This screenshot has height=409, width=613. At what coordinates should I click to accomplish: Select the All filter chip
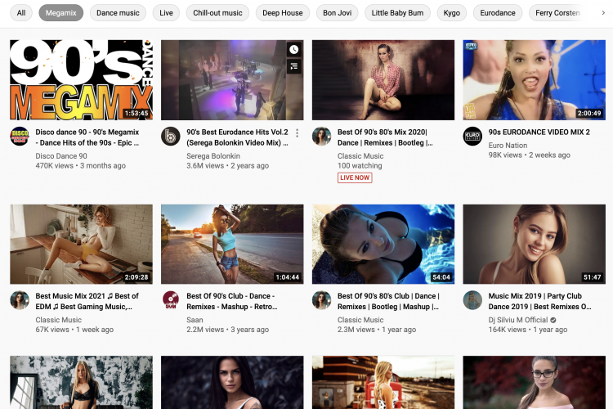point(21,13)
